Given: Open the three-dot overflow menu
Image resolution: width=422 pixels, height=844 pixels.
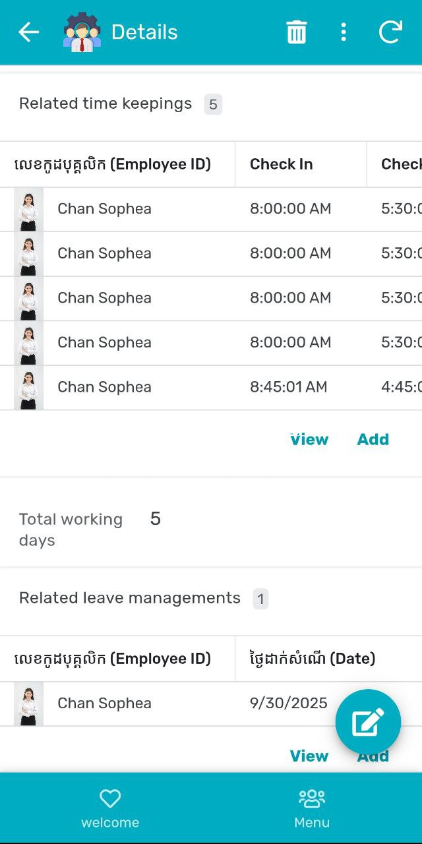Looking at the screenshot, I should 343,32.
